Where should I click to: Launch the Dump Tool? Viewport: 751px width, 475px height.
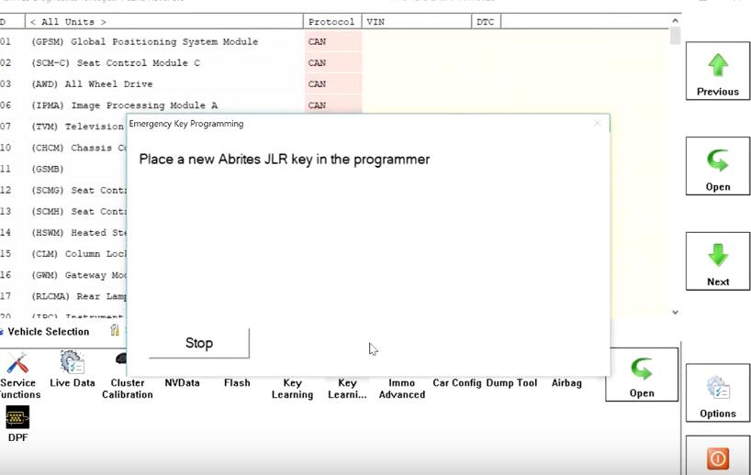[x=511, y=382]
